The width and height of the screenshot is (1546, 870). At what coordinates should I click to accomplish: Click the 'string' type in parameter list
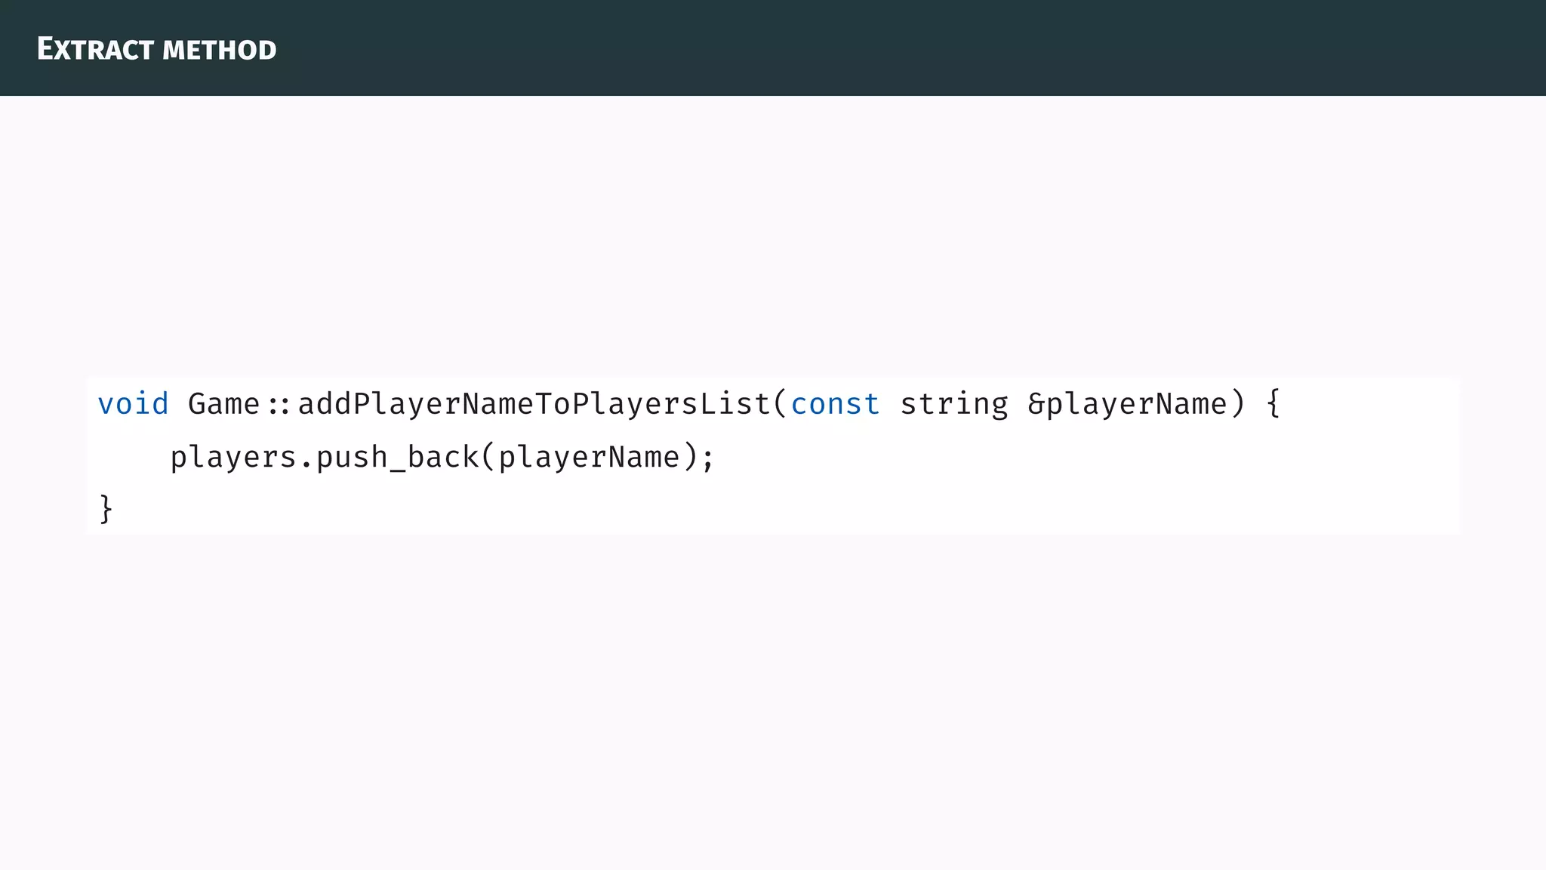click(x=953, y=404)
